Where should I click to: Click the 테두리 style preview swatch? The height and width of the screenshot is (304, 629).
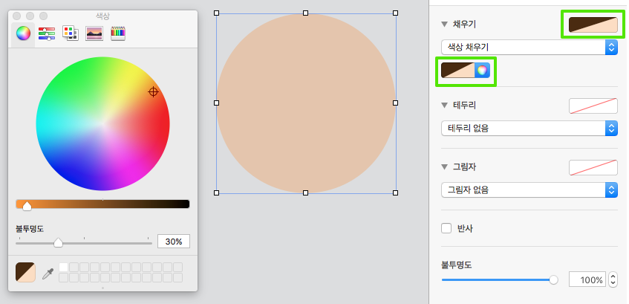[x=593, y=106]
